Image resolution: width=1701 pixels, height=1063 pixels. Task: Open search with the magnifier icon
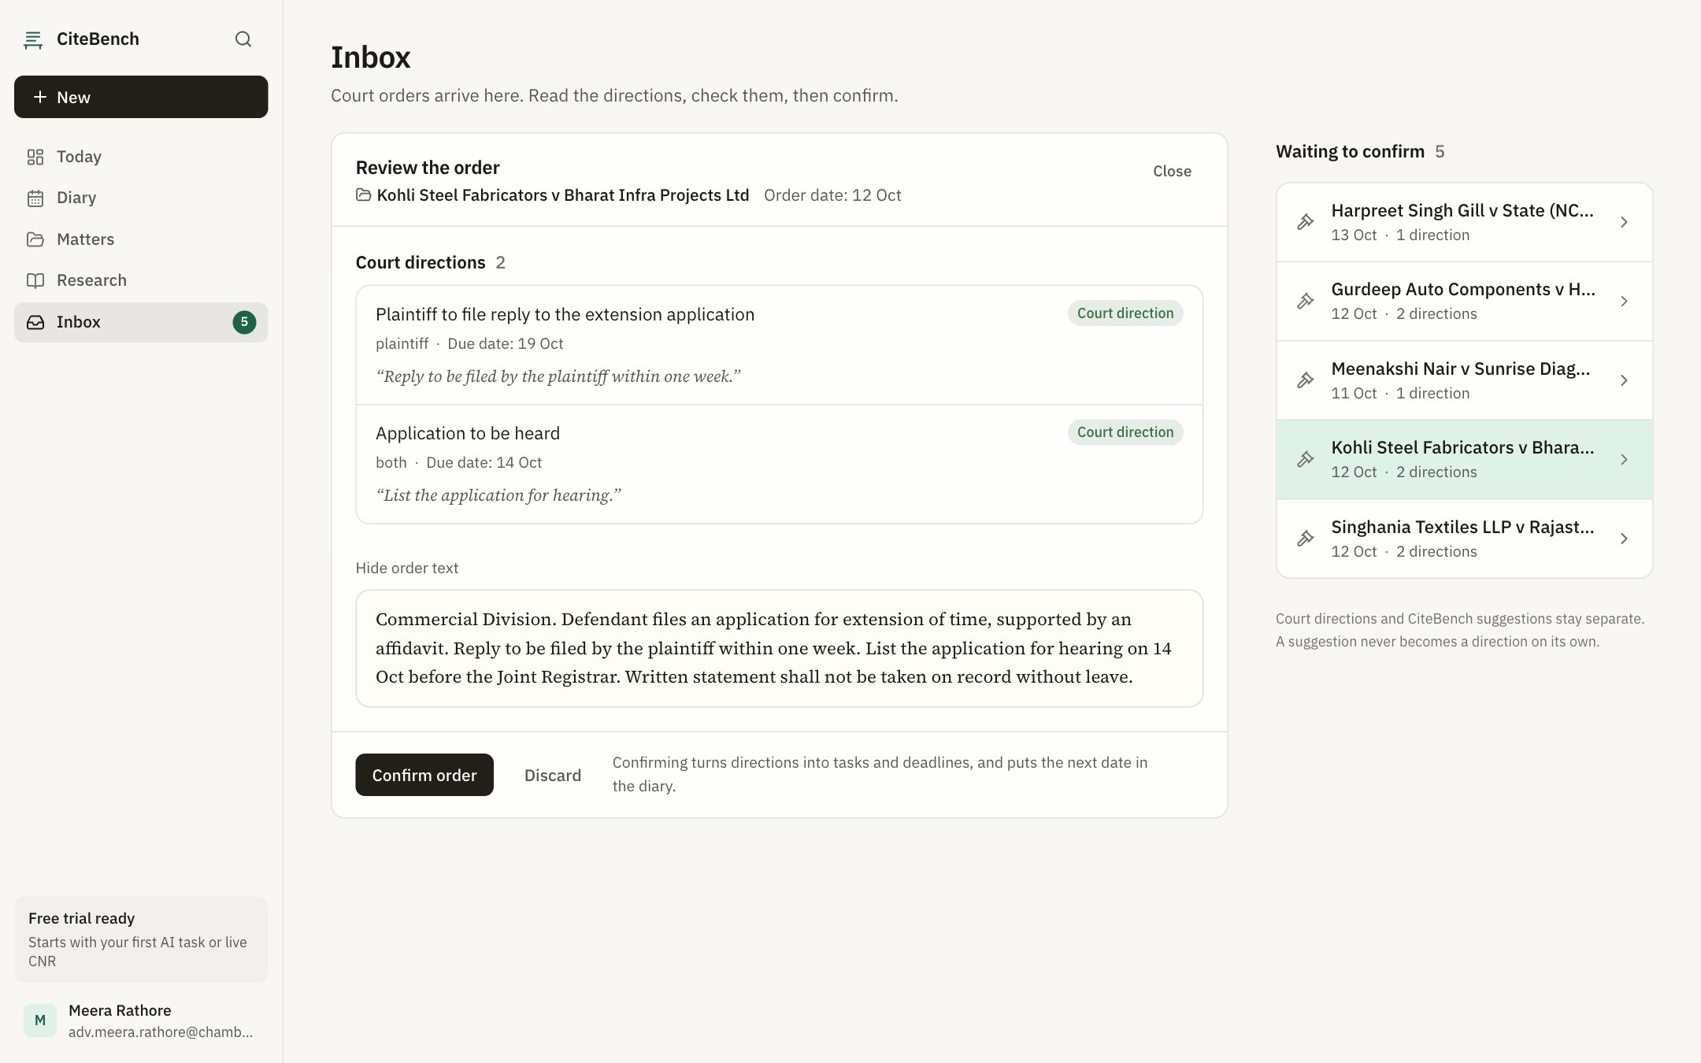tap(243, 39)
